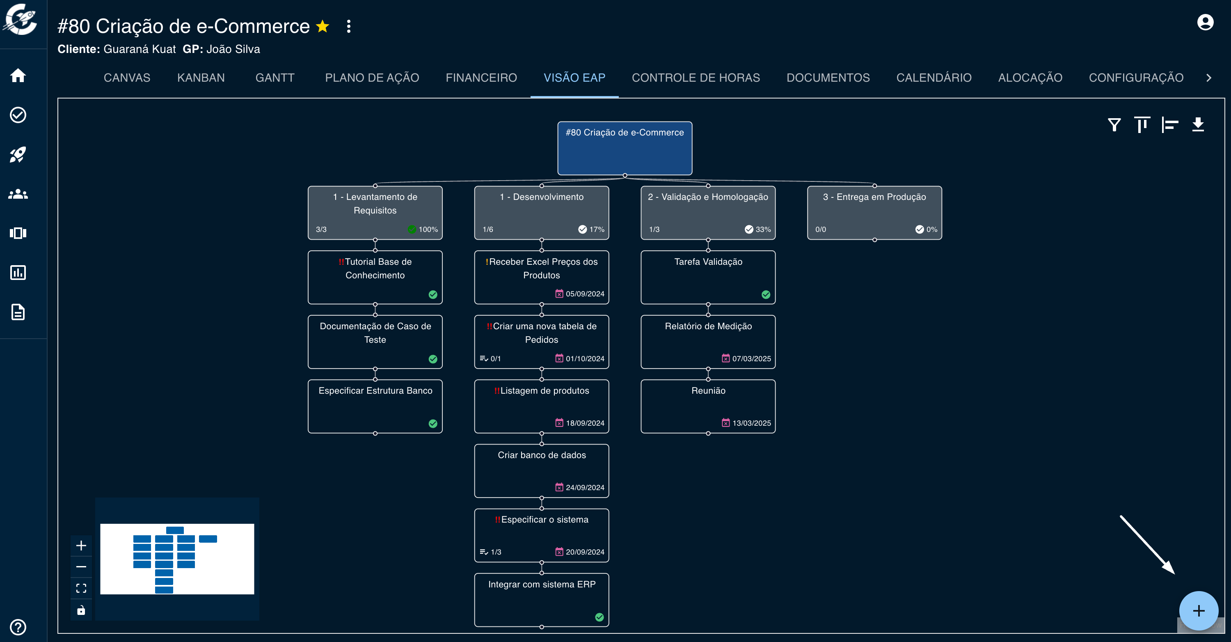Open the CONTROLE DE HORAS tab
Screen dimensions: 1231x642
coord(695,78)
